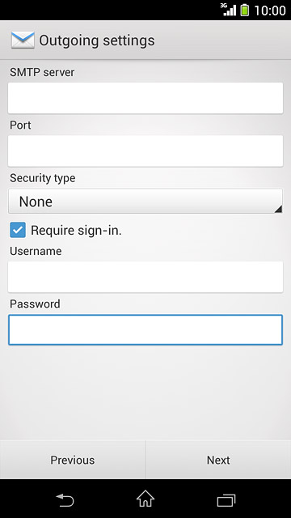This screenshot has height=518, width=291.
Task: Uncheck the Require sign-in checkbox
Action: [x=18, y=230]
